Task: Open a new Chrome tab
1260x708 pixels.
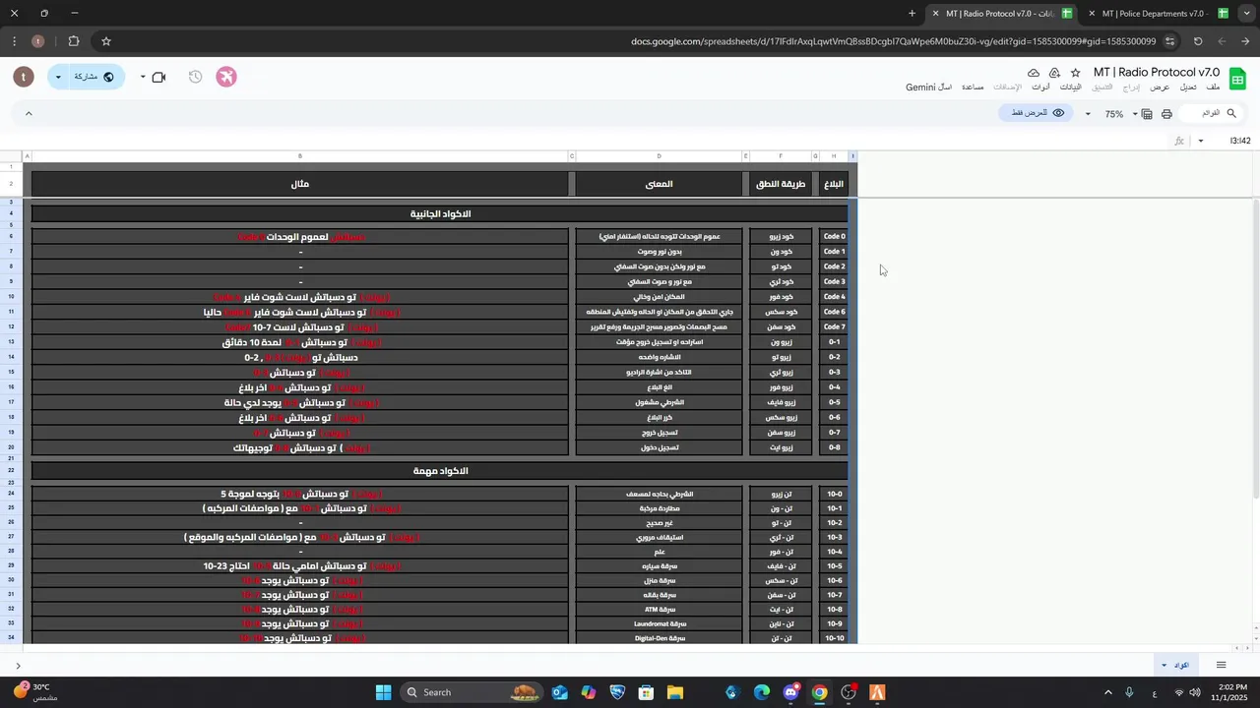Action: pos(912,14)
